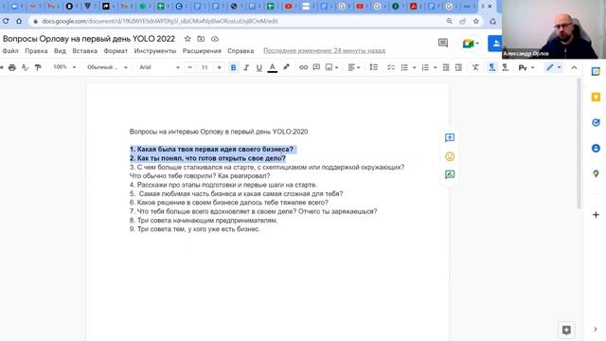
Task: Open the Вид menu
Action: point(60,50)
